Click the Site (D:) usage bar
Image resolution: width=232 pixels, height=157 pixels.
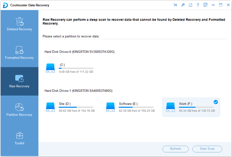(76, 107)
